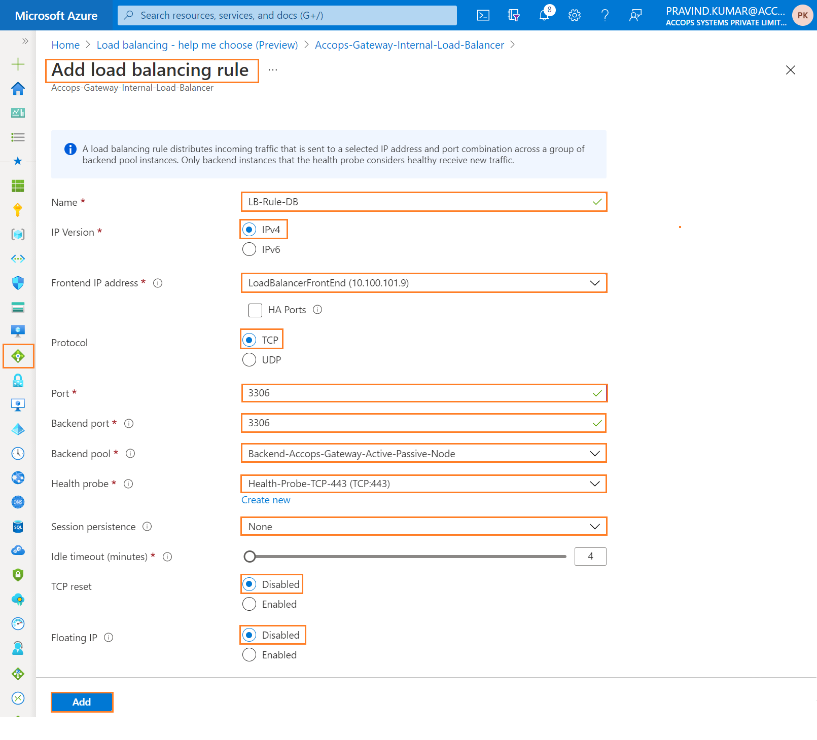817x740 pixels.
Task: Set Floating IP to Disabled
Action: (x=249, y=635)
